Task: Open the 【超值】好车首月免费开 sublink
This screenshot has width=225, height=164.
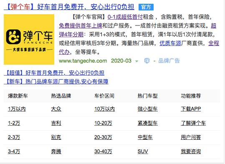Action: [54, 73]
